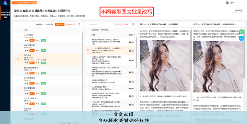
Task: Click the re-export button for 种植牙 article
Action: 131,72
